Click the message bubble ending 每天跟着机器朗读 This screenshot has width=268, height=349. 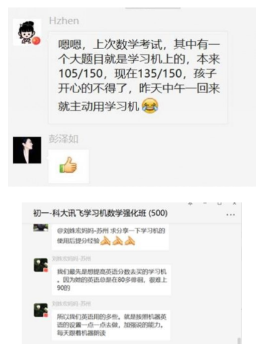(x=111, y=325)
